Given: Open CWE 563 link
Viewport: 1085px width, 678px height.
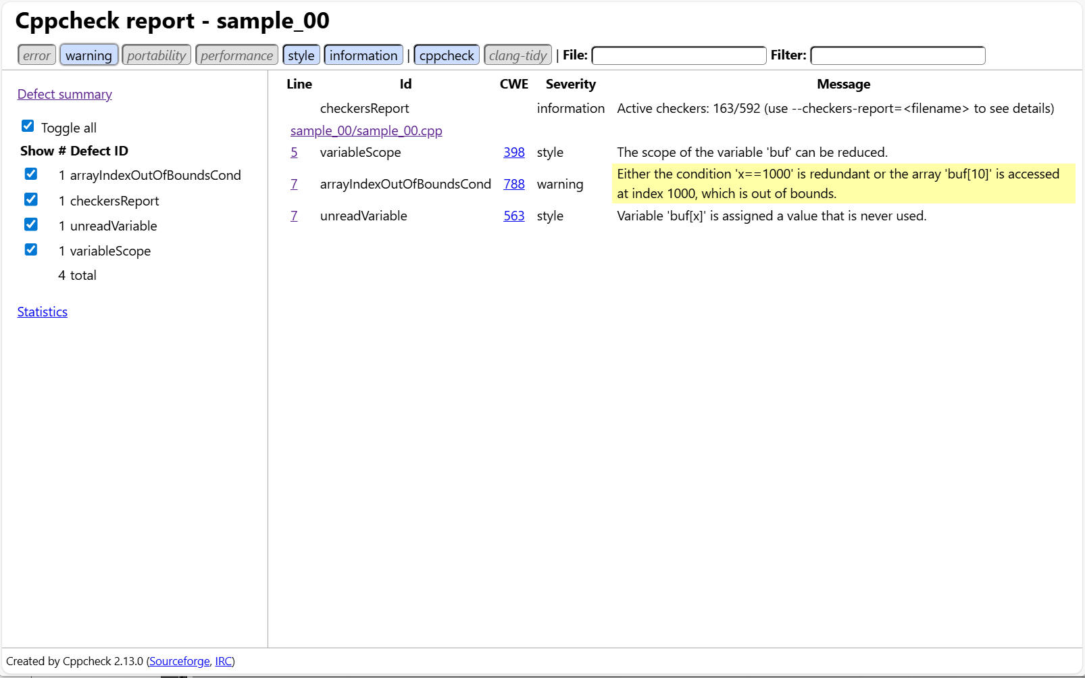Looking at the screenshot, I should coord(514,216).
